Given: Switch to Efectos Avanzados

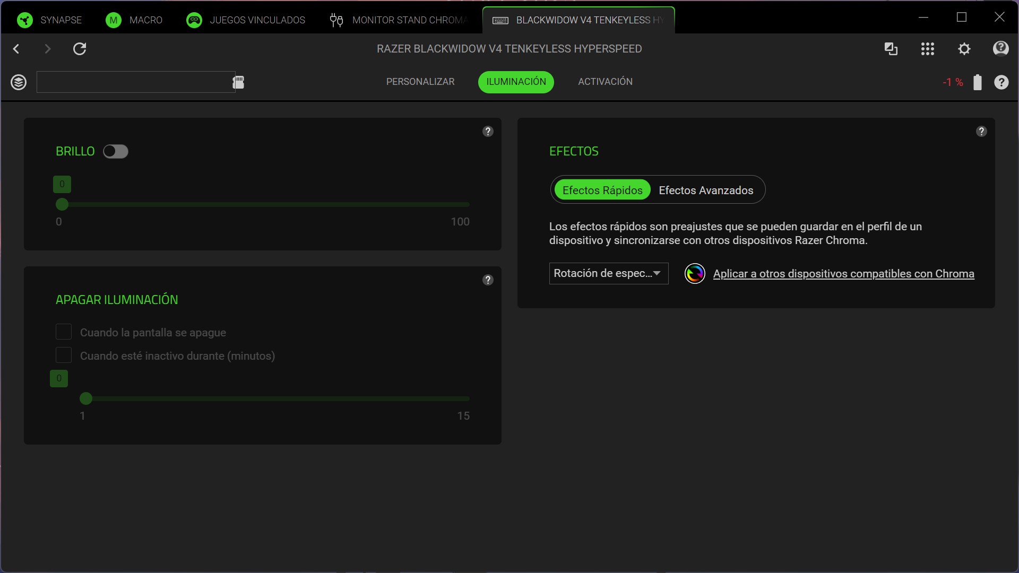Looking at the screenshot, I should click(x=706, y=190).
